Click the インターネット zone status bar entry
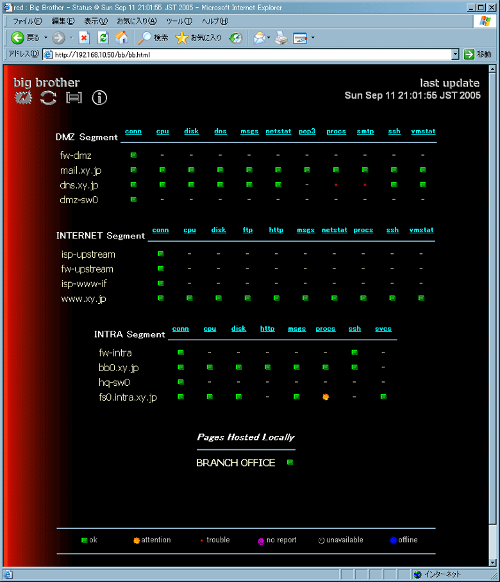500x582 pixels. pyautogui.click(x=438, y=574)
